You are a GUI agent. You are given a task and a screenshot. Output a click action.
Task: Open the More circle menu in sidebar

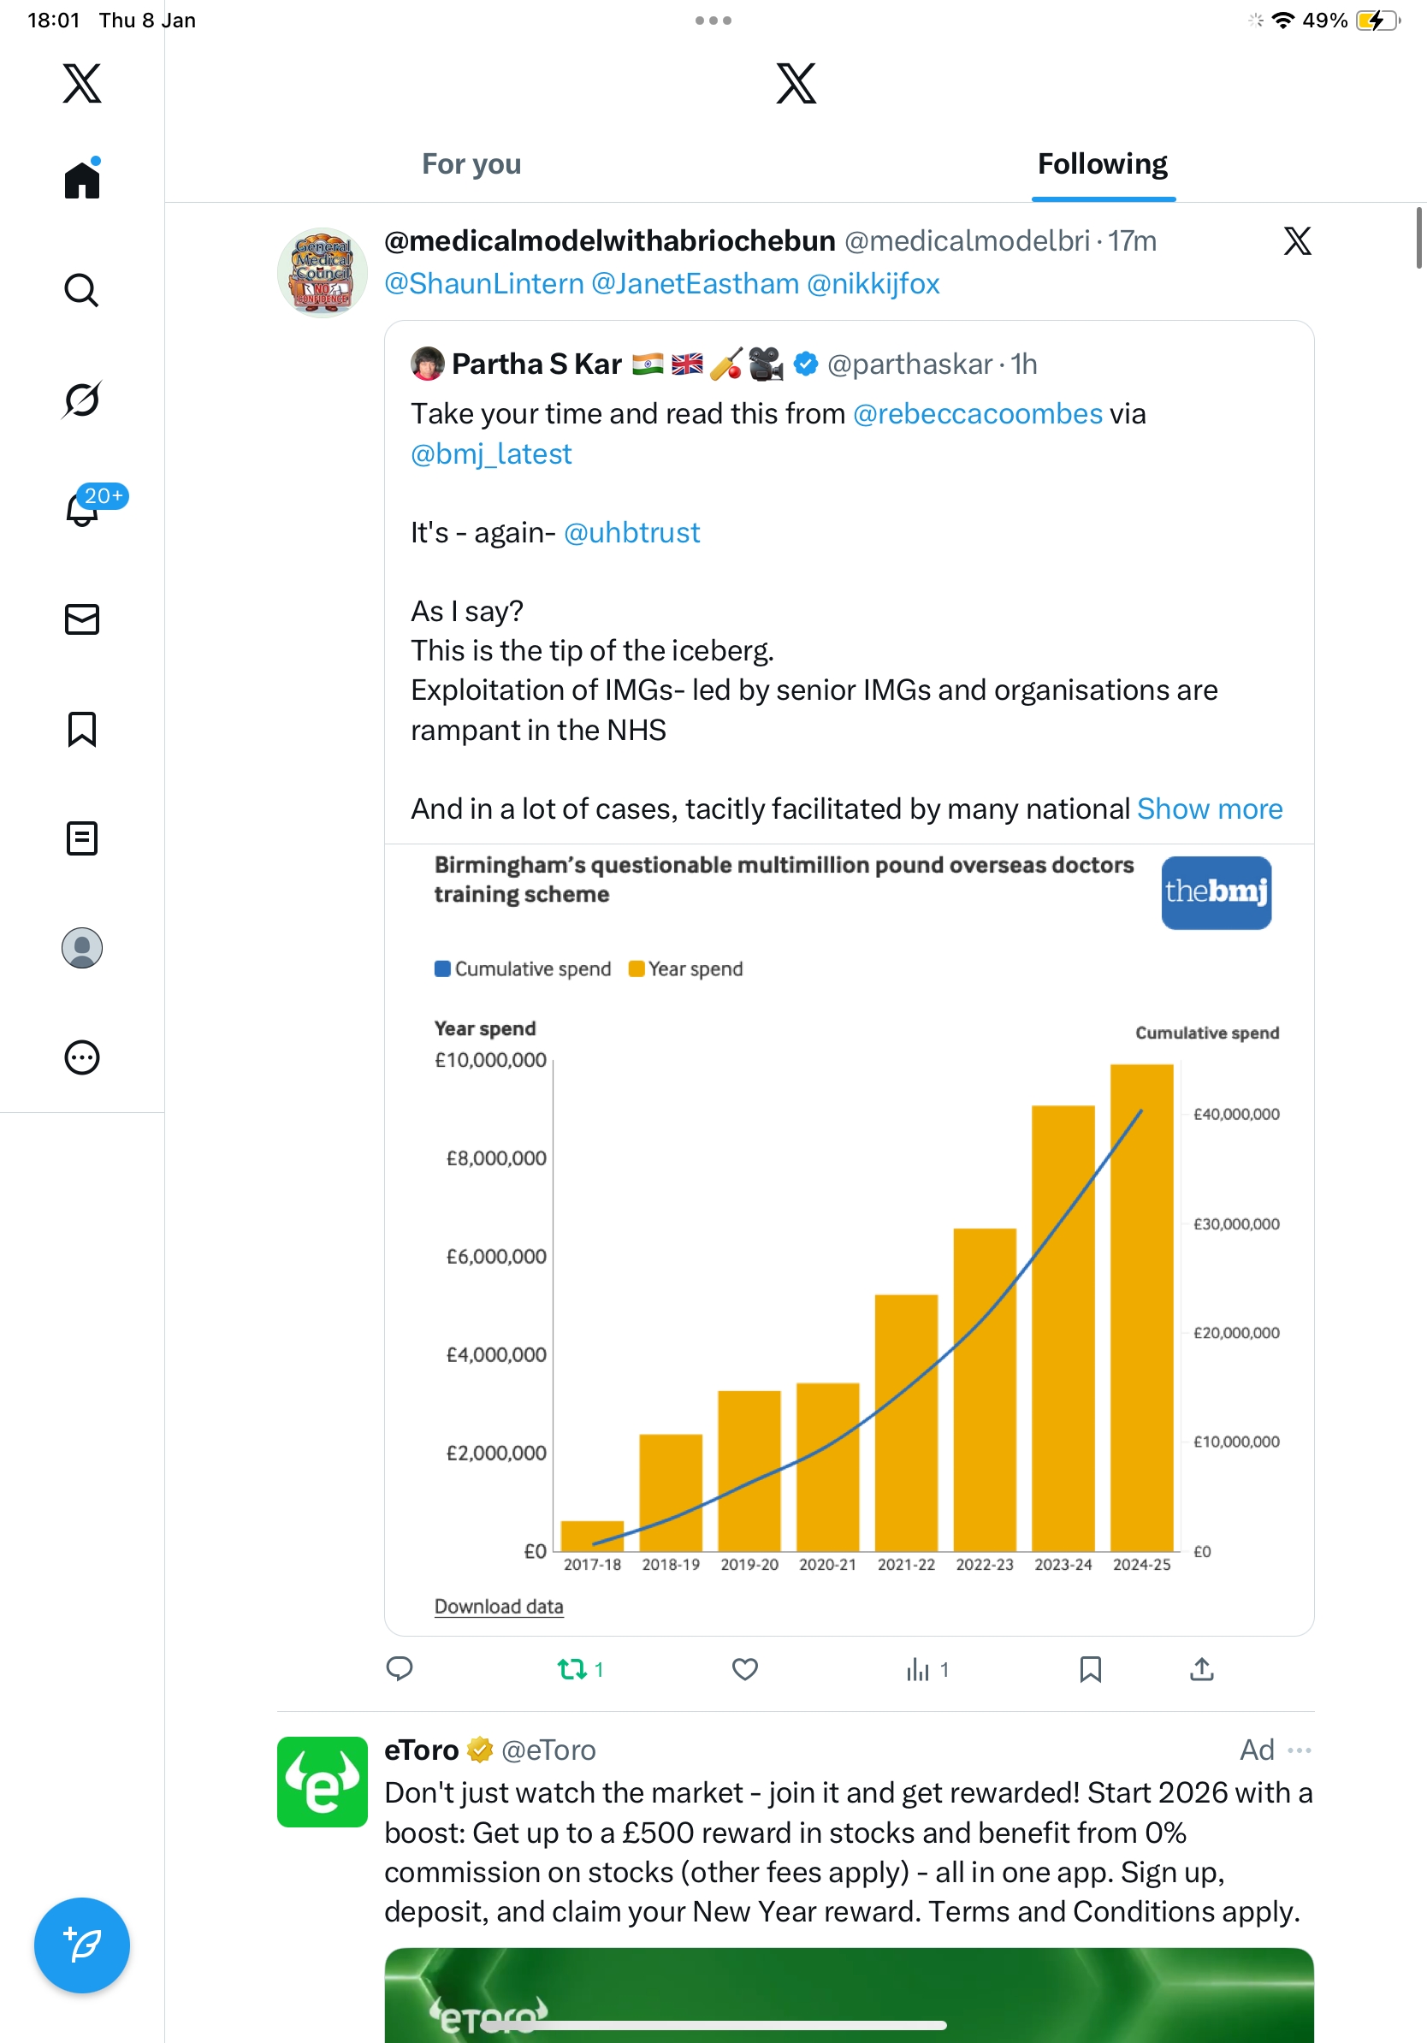click(x=82, y=1057)
